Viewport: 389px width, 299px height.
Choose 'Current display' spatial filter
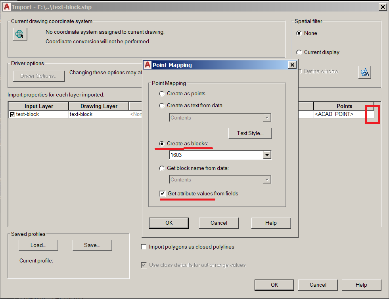(x=299, y=52)
